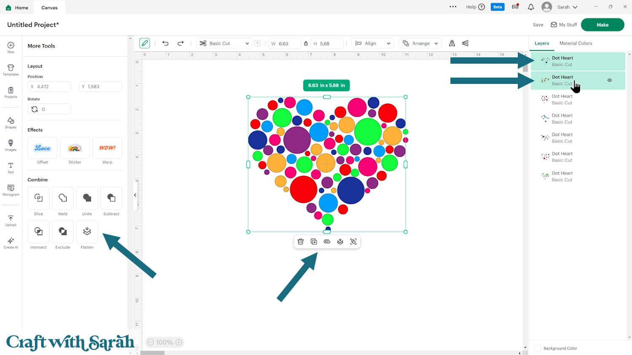The width and height of the screenshot is (632, 355).
Task: Go to the Home tab
Action: 17,8
